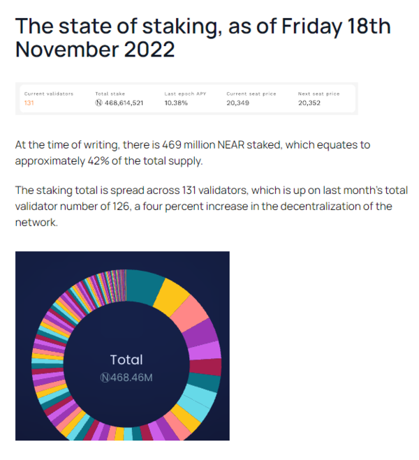Click the article headline about staking state

(203, 40)
